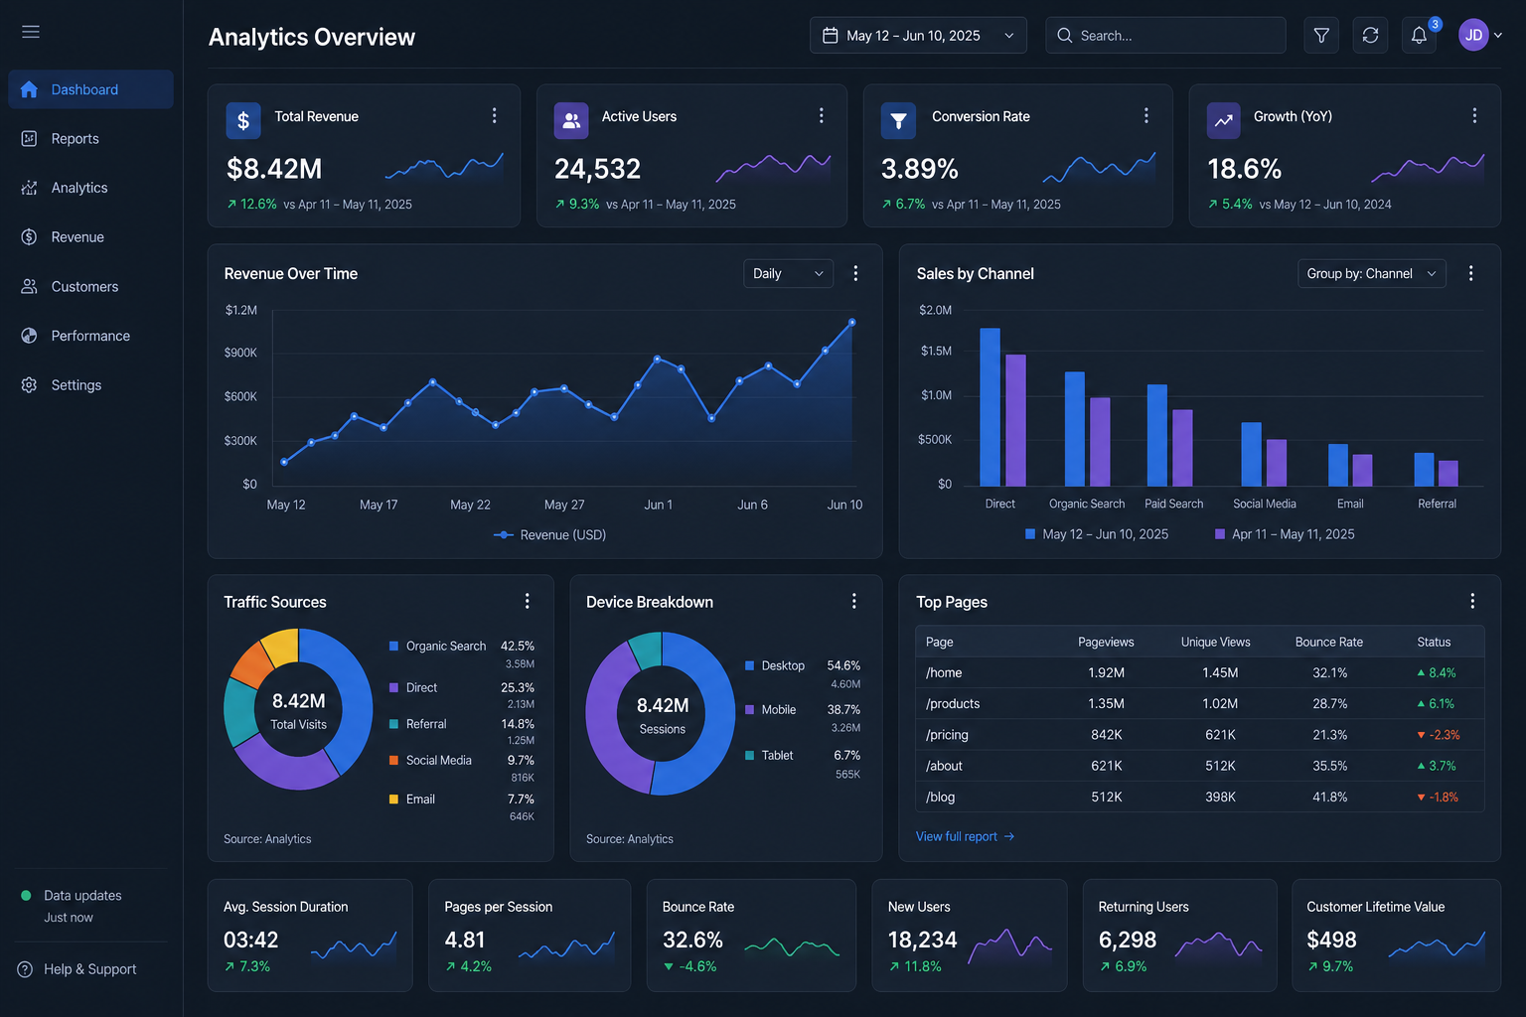Open the notifications bell icon
The image size is (1526, 1017).
(1419, 36)
